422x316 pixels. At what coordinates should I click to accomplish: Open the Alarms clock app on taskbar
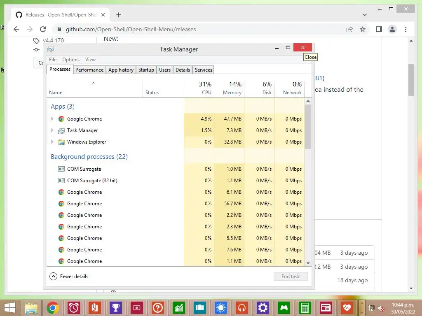coord(74,308)
